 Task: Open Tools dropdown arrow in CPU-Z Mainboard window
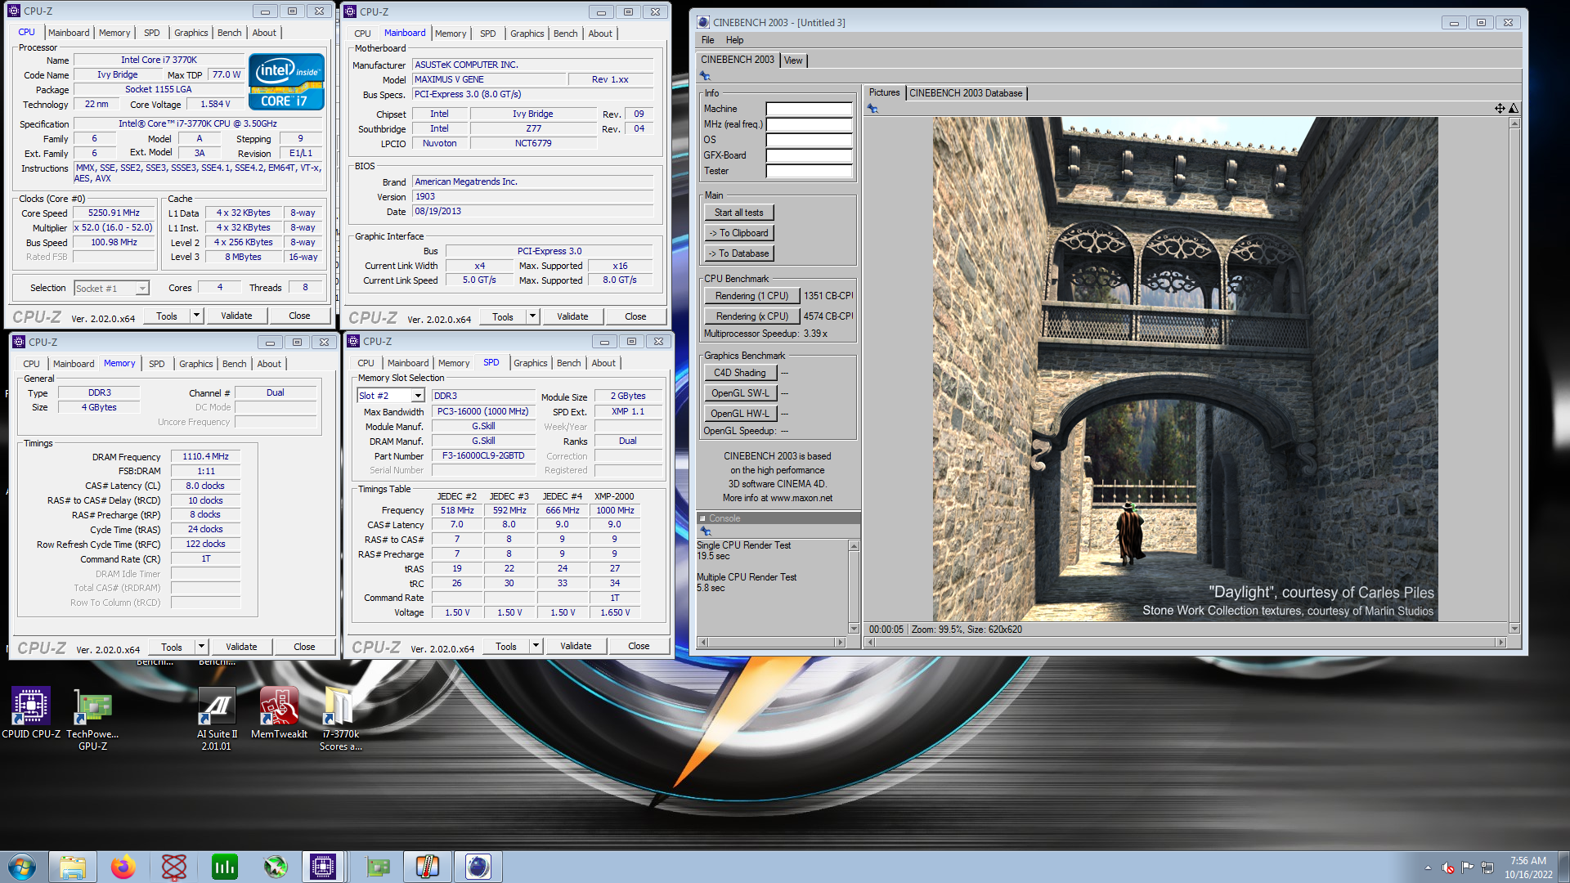pos(532,316)
